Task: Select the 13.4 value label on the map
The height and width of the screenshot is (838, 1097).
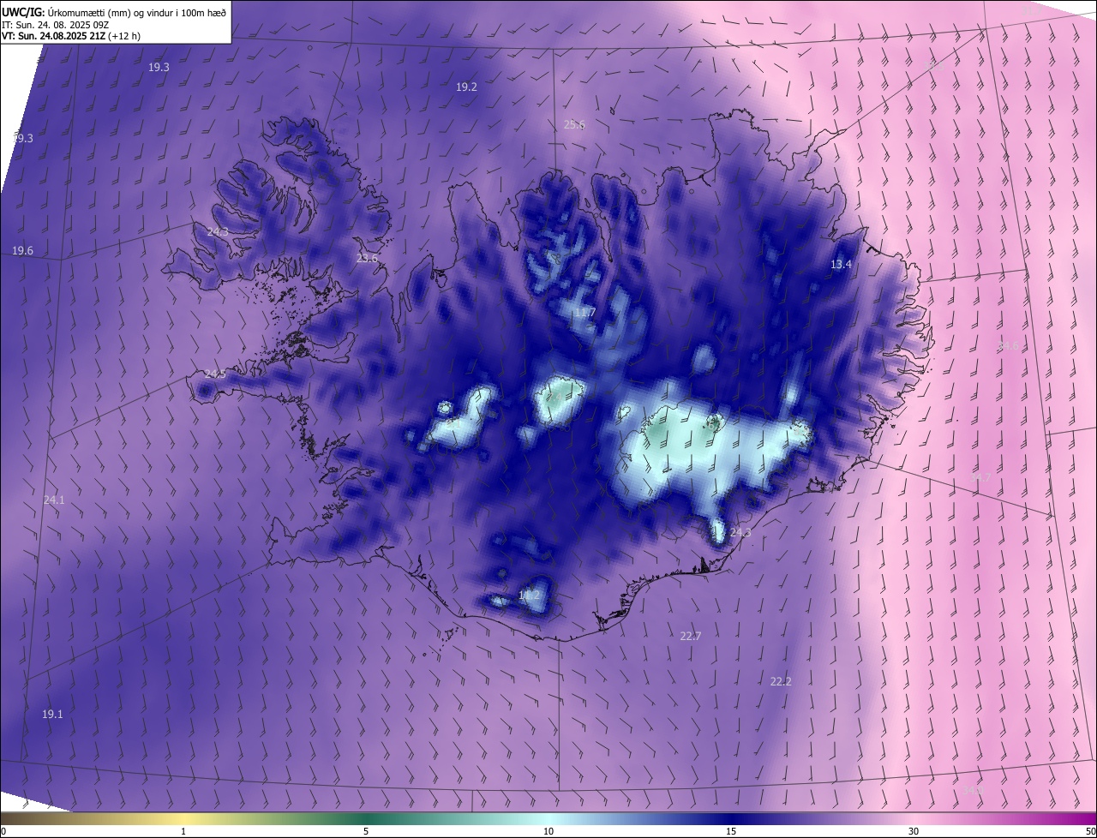Action: (841, 265)
